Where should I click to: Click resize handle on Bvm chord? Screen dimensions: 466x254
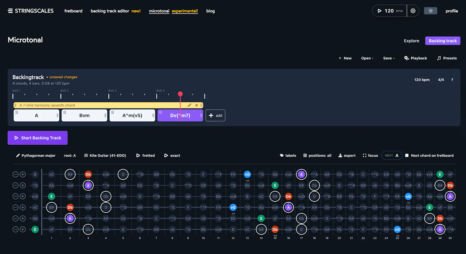[x=105, y=116]
